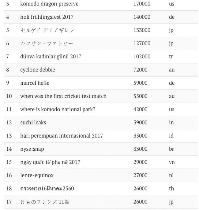
Task: Select ngày quốc tế phụ nữ 2017 entry
Action: [50, 162]
